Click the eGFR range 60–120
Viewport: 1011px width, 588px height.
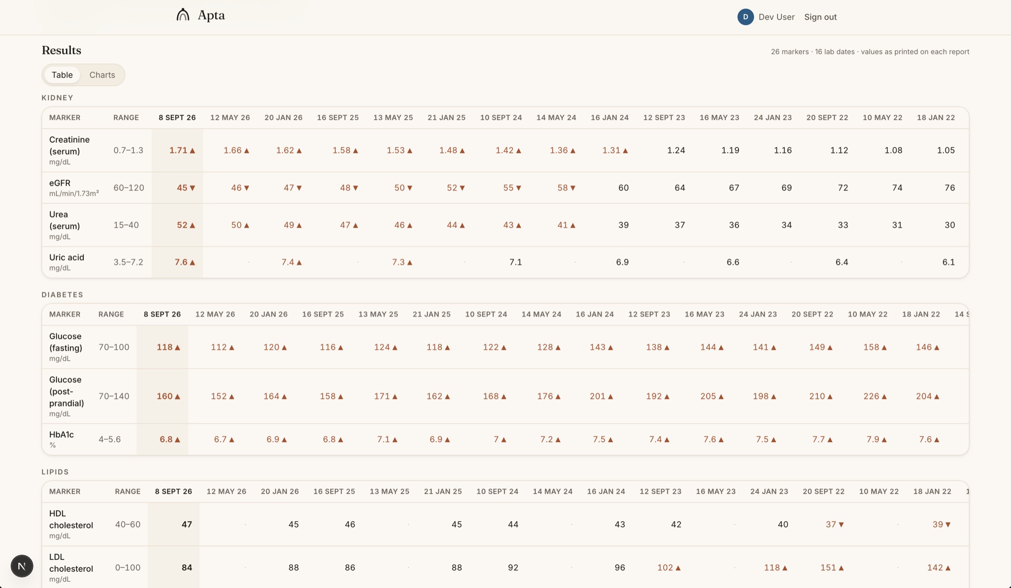click(129, 188)
